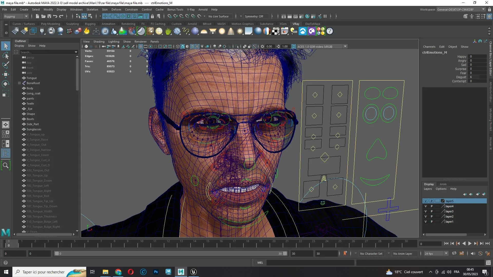This screenshot has width=493, height=277.
Task: Select the Rotate tool in toolbox
Action: click(x=6, y=84)
